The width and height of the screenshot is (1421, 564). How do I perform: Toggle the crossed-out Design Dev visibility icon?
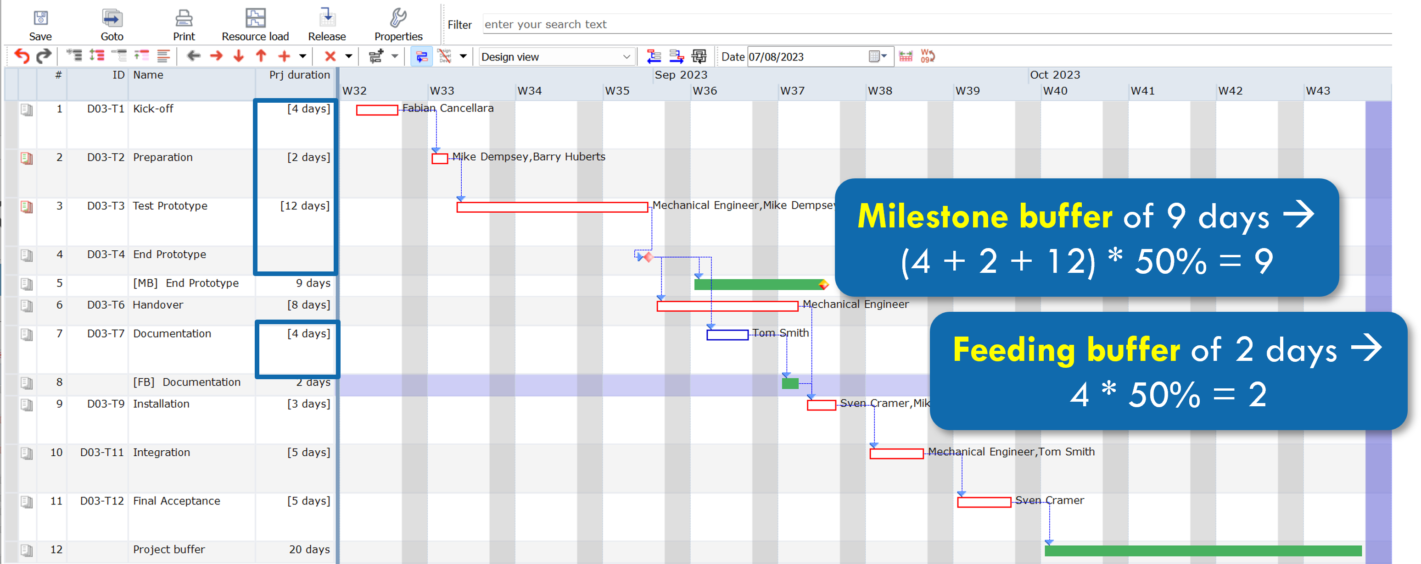click(x=445, y=55)
